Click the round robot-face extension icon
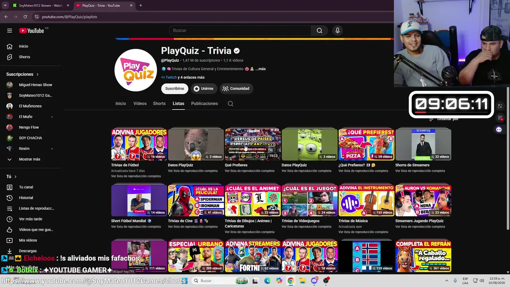Screen dimensions: 510x287 click(498, 130)
